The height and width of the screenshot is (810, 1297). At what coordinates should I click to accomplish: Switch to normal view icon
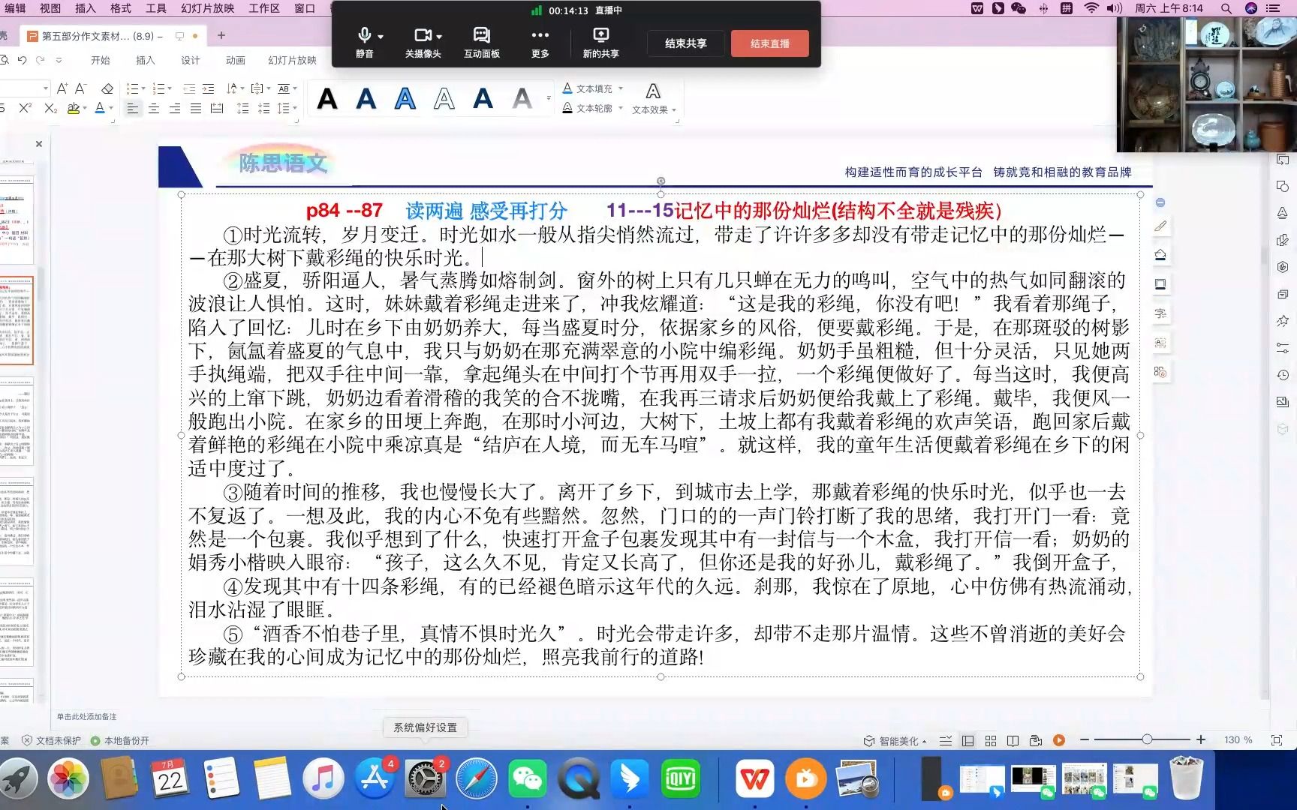point(968,740)
